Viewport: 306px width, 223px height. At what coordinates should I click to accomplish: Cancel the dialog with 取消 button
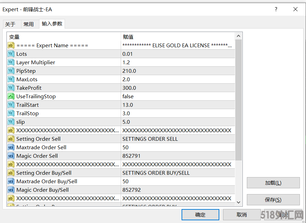(241, 215)
